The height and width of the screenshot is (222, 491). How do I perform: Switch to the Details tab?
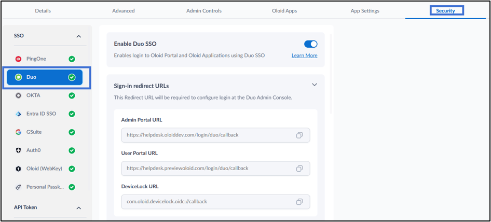tap(43, 11)
